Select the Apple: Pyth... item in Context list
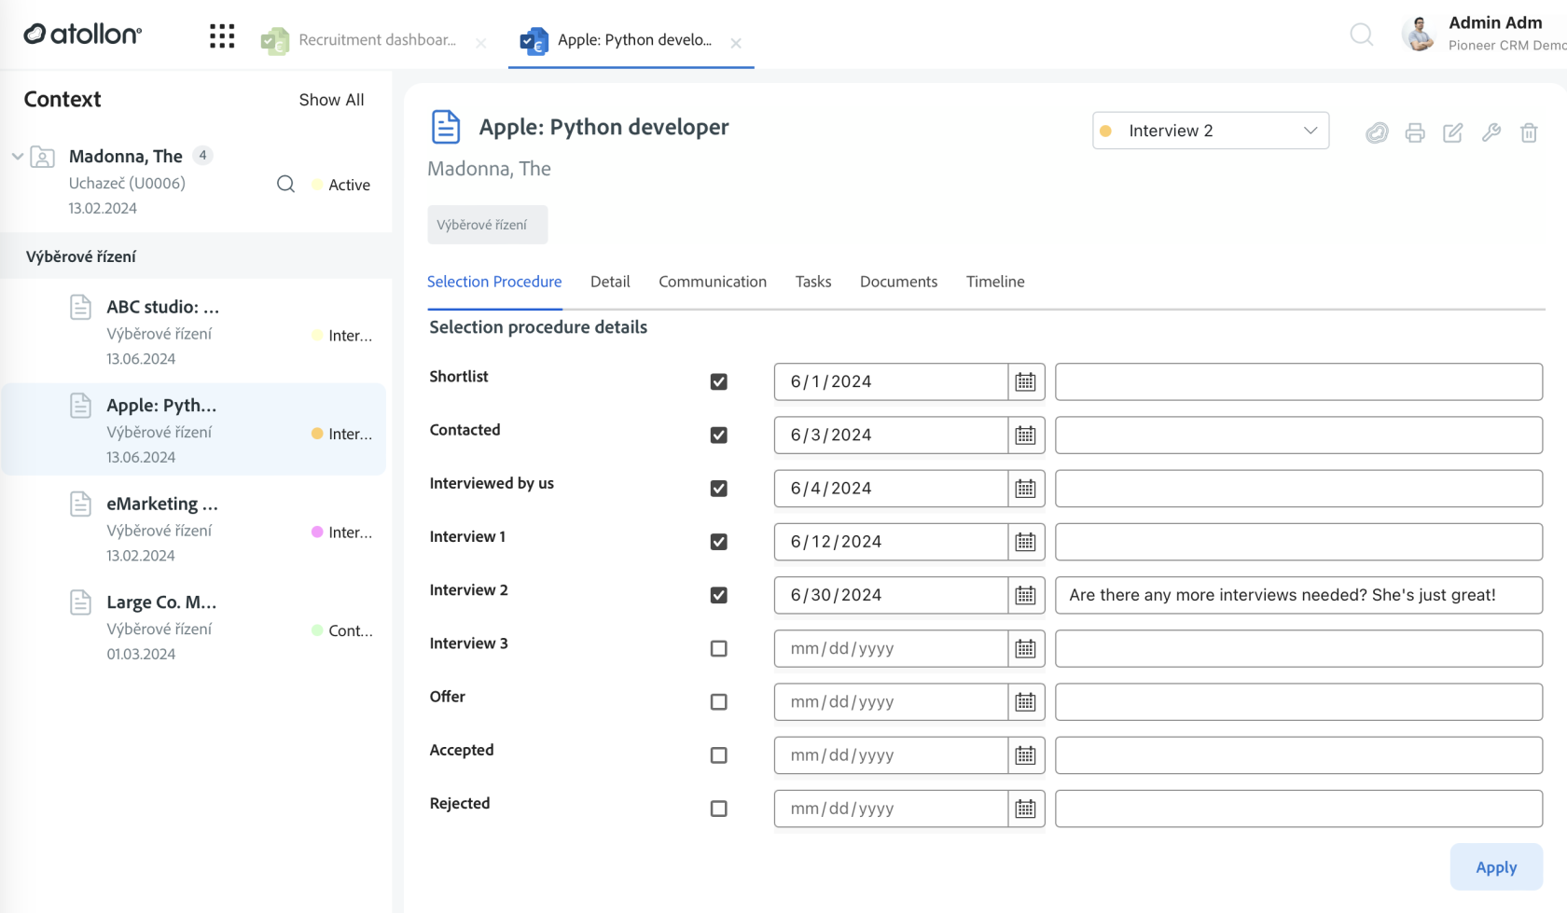Viewport: 1567px width, 913px height. point(194,430)
